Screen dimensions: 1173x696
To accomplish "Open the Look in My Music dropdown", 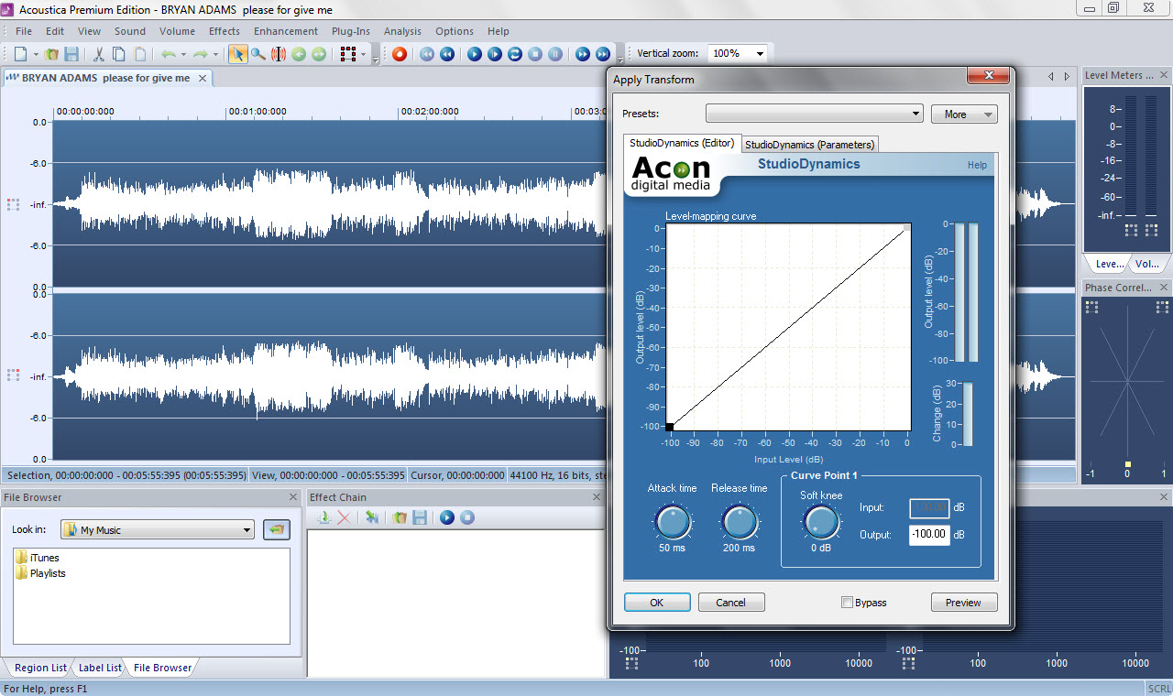I will click(x=158, y=529).
